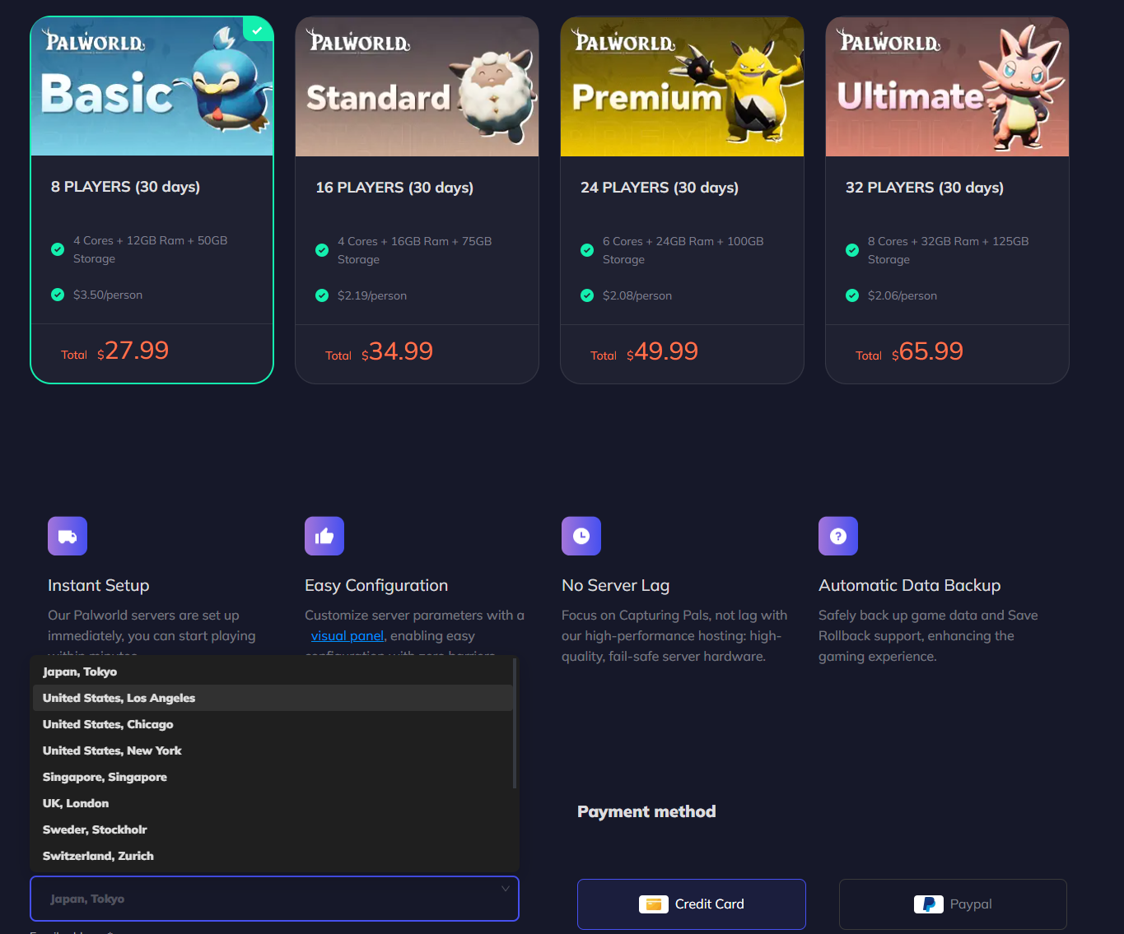This screenshot has width=1124, height=934.
Task: Click the Instant Setup truck icon
Action: click(x=68, y=537)
